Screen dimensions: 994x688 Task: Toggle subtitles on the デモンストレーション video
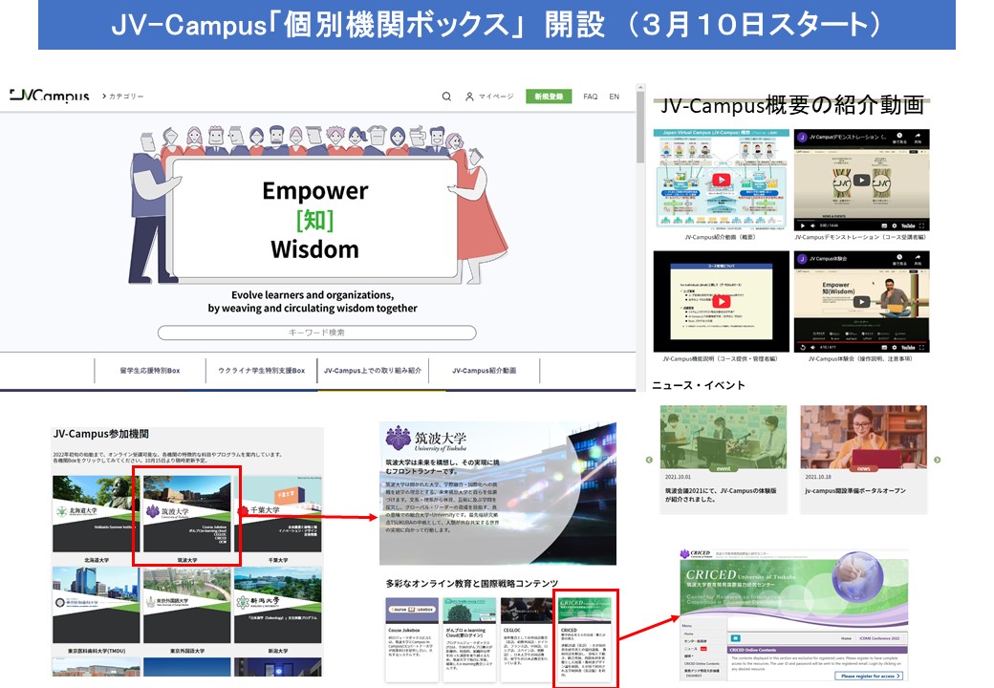click(884, 226)
